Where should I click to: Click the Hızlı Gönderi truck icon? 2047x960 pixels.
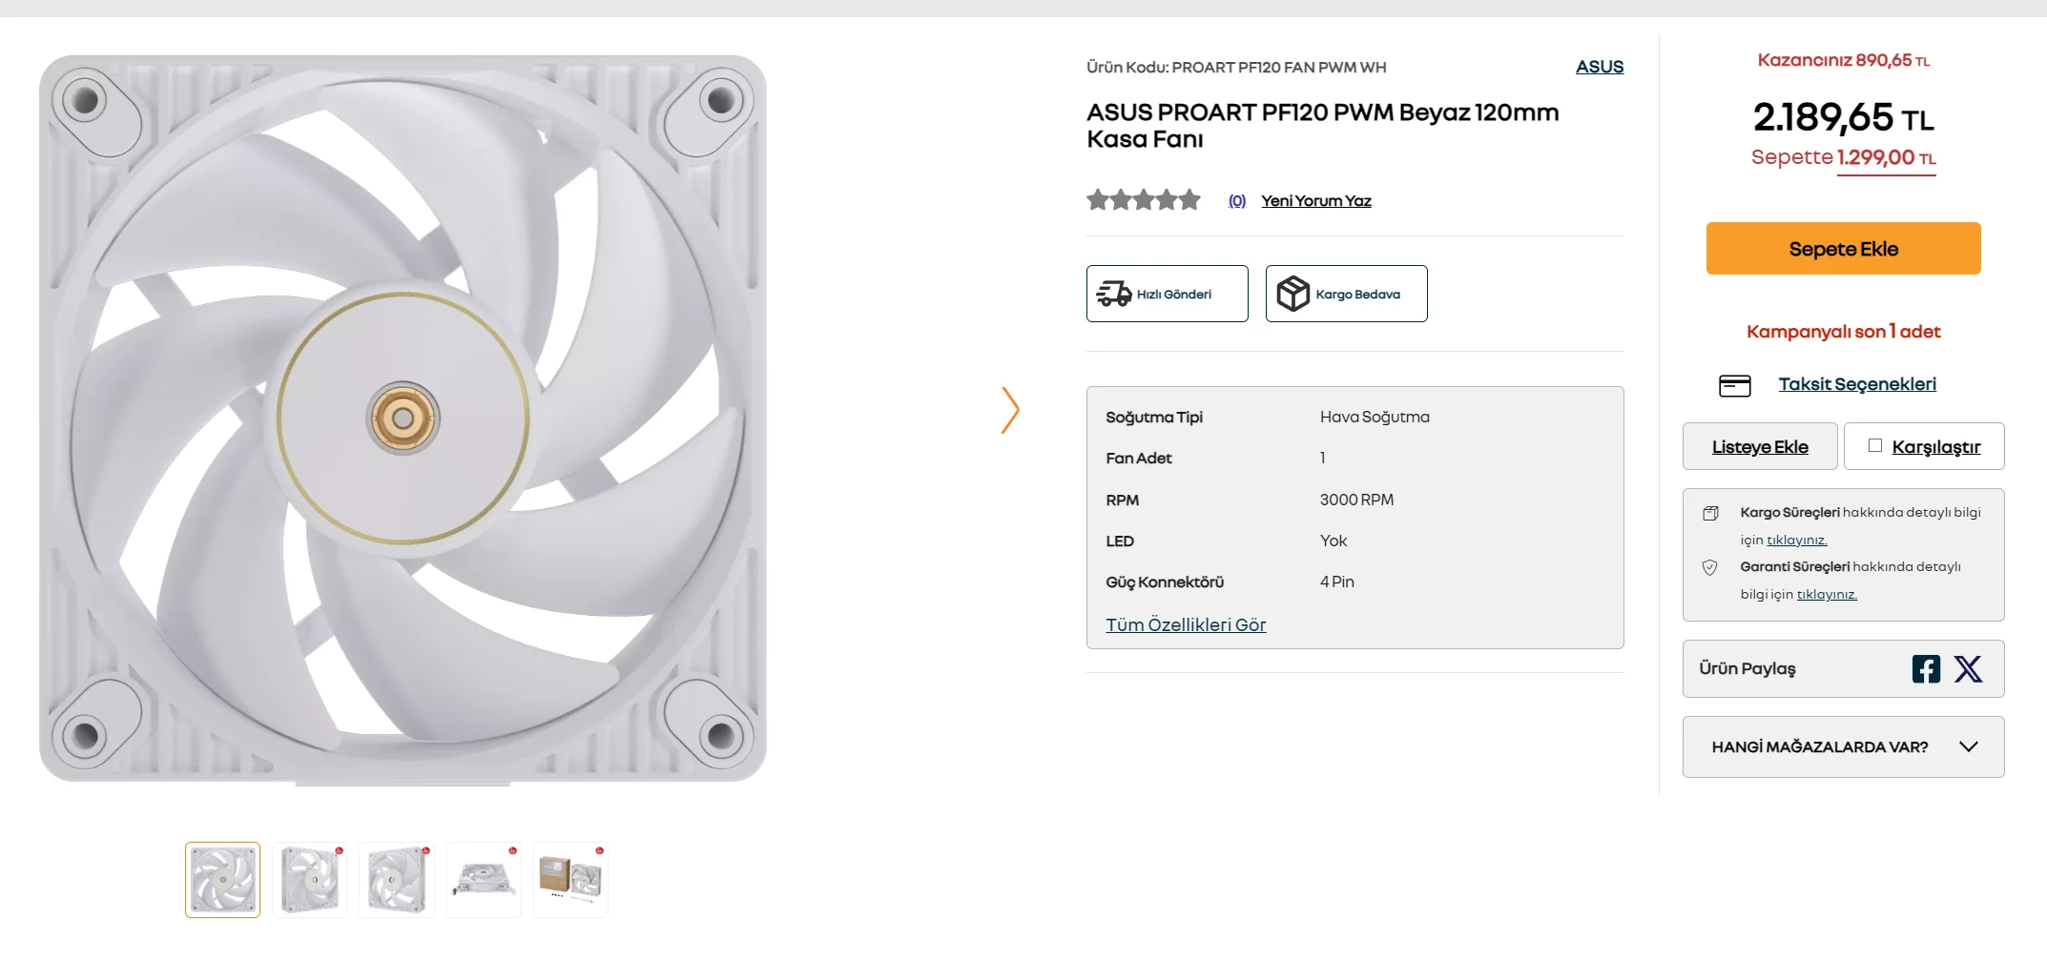[x=1113, y=294]
